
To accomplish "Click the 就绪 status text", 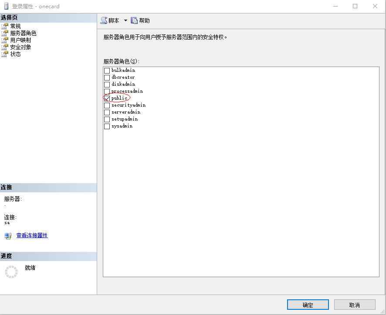I will tap(30, 268).
